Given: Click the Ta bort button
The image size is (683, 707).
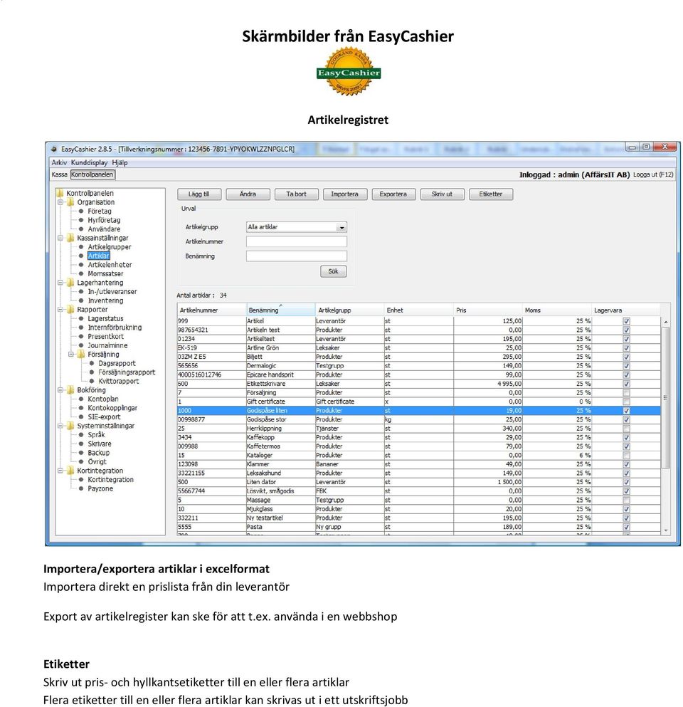Looking at the screenshot, I should (x=296, y=194).
